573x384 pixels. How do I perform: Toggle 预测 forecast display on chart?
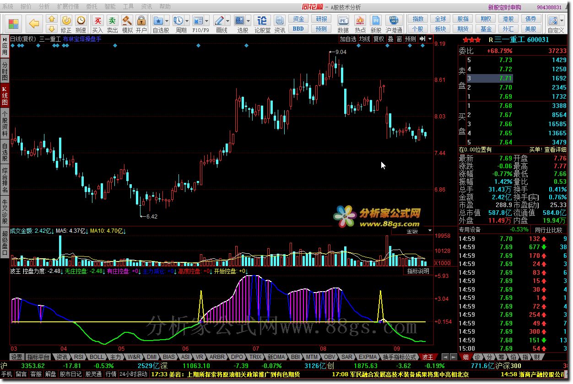(x=411, y=39)
